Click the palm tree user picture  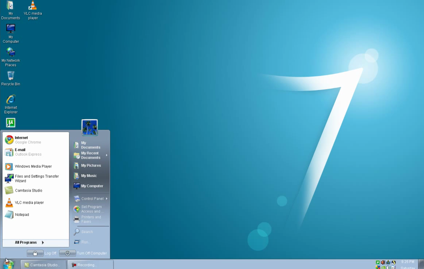coord(89,127)
